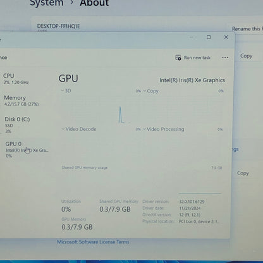Click About in the Settings breadcrumb
263x263 pixels.
pos(94,3)
